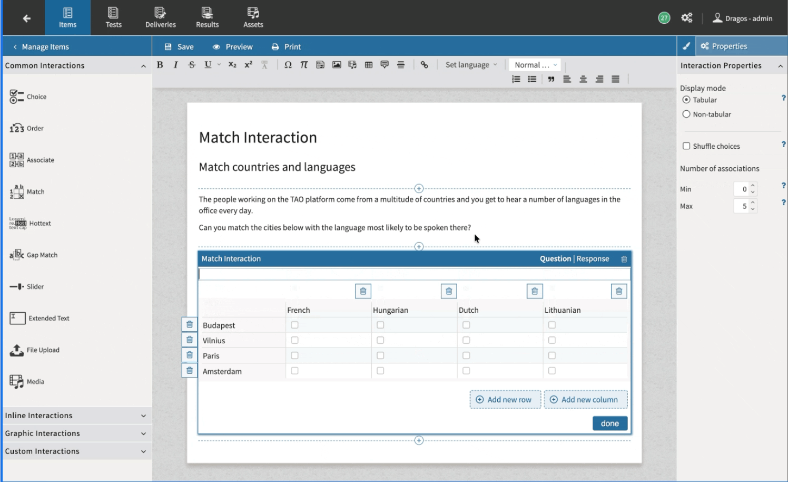Delete the Budapest row

pyautogui.click(x=190, y=325)
